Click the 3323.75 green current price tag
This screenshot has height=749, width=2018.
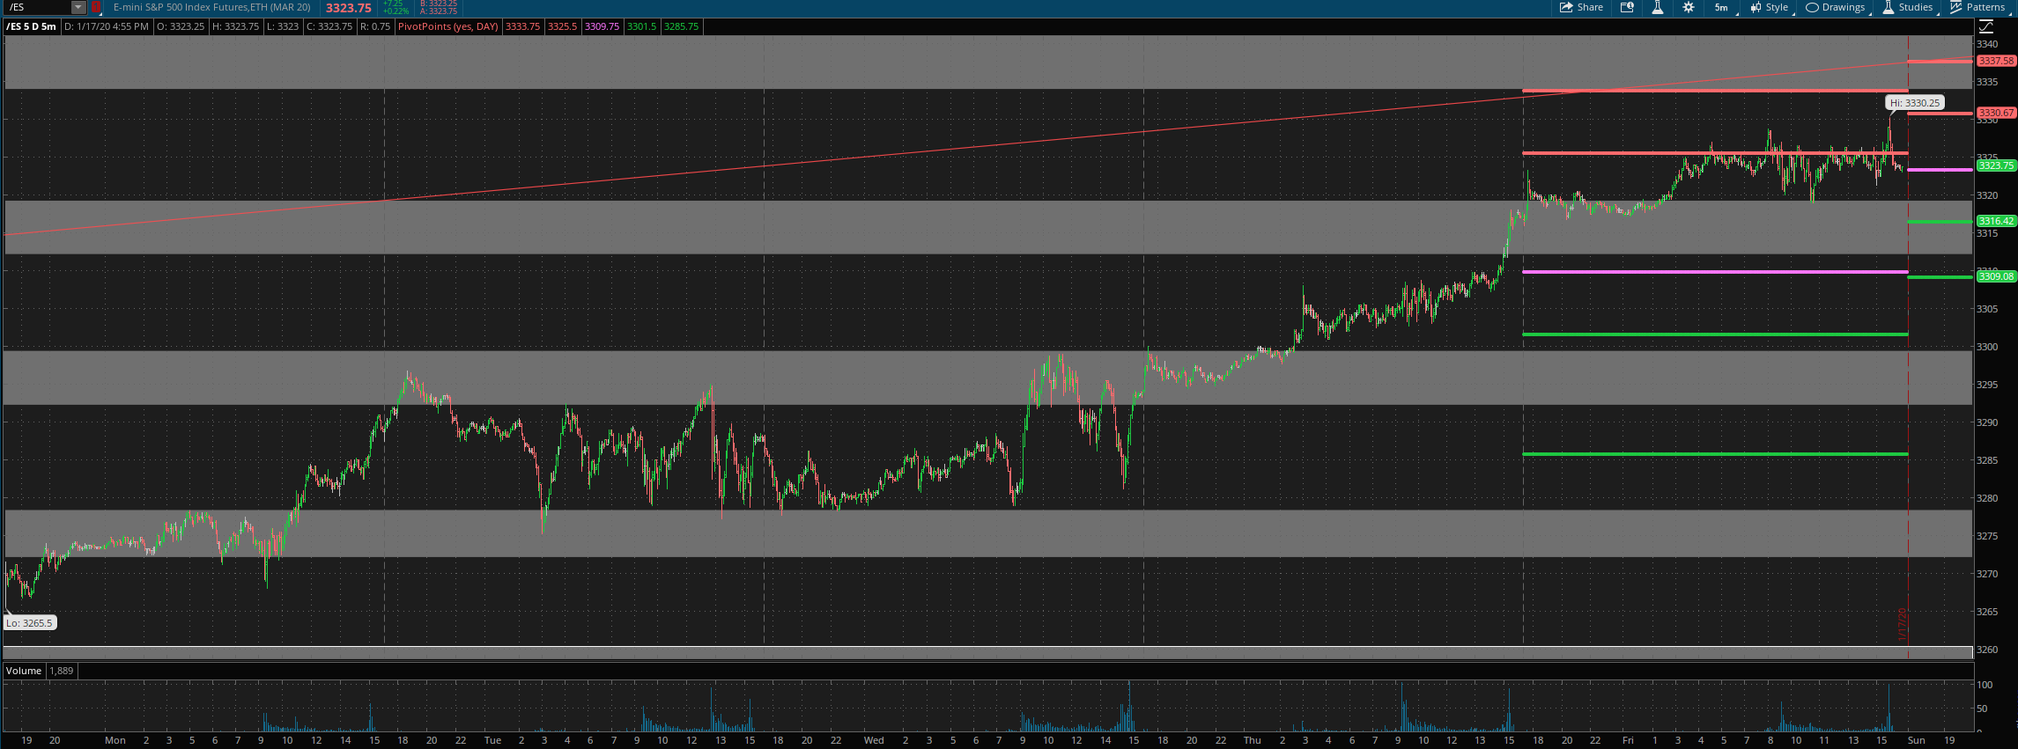coord(1996,165)
